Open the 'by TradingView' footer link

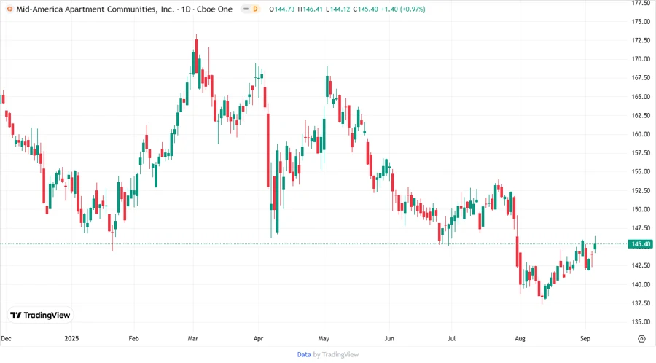point(336,355)
